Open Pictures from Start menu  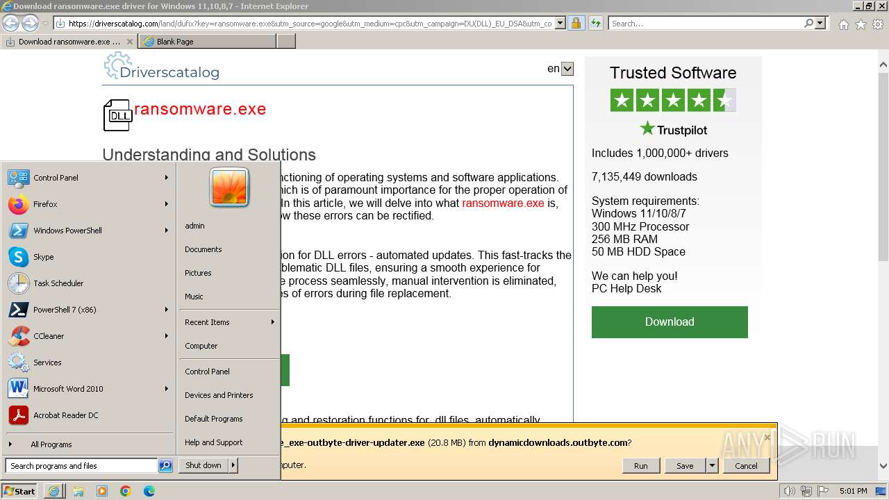198,273
